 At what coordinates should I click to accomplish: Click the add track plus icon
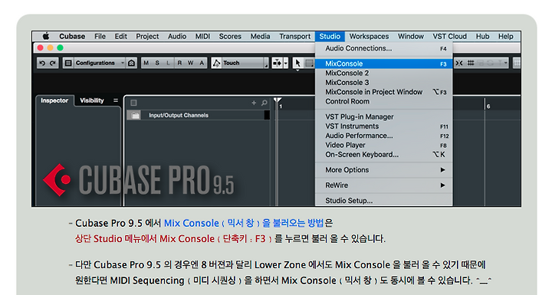coord(254,103)
